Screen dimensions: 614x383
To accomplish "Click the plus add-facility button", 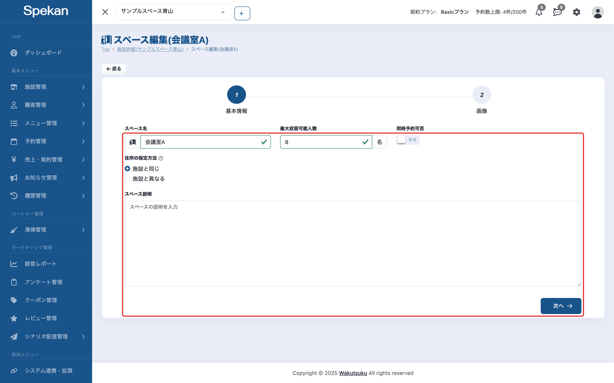I will coord(242,13).
